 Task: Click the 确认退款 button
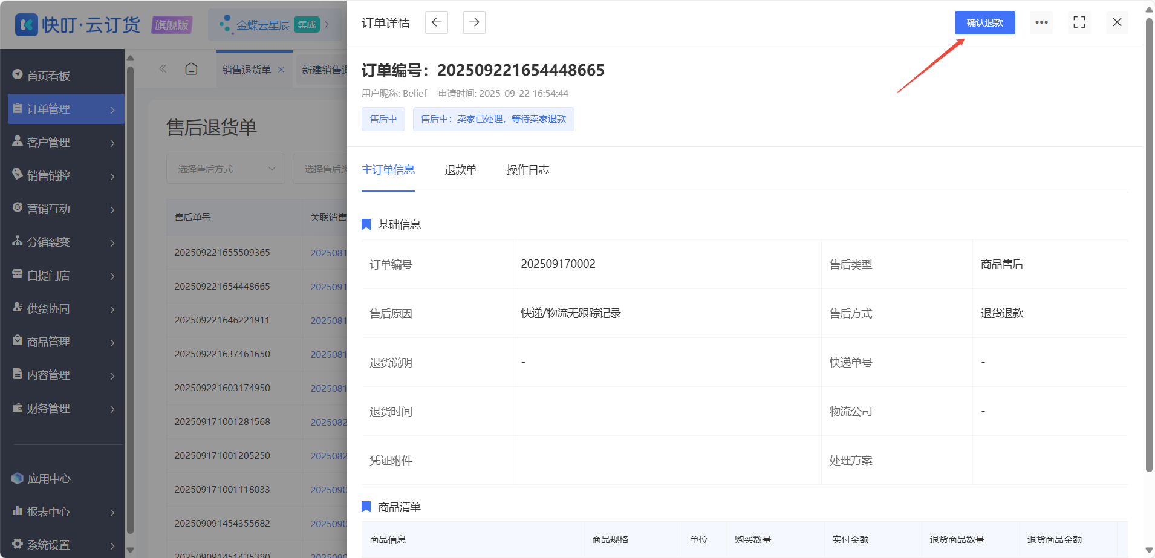pos(984,22)
